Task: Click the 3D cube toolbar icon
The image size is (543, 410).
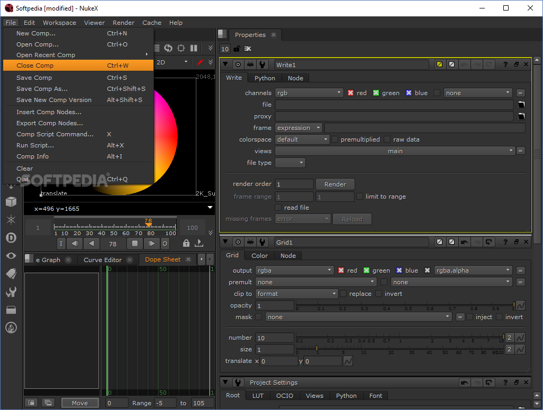Action: 11,201
